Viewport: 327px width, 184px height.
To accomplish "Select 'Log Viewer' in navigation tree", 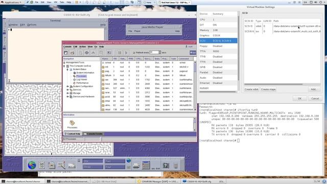I will (x=82, y=80).
